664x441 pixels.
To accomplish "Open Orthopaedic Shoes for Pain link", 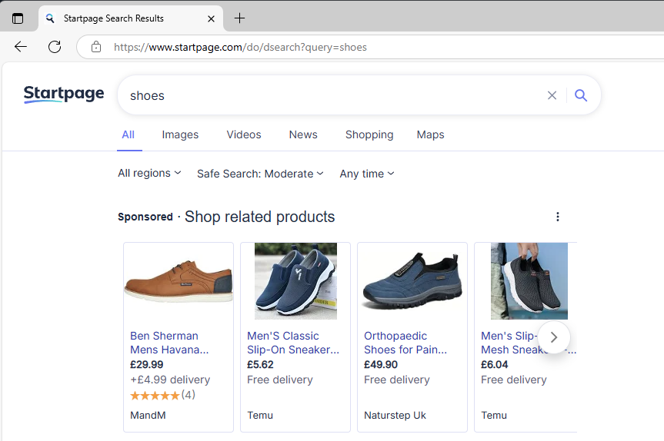I will [405, 343].
